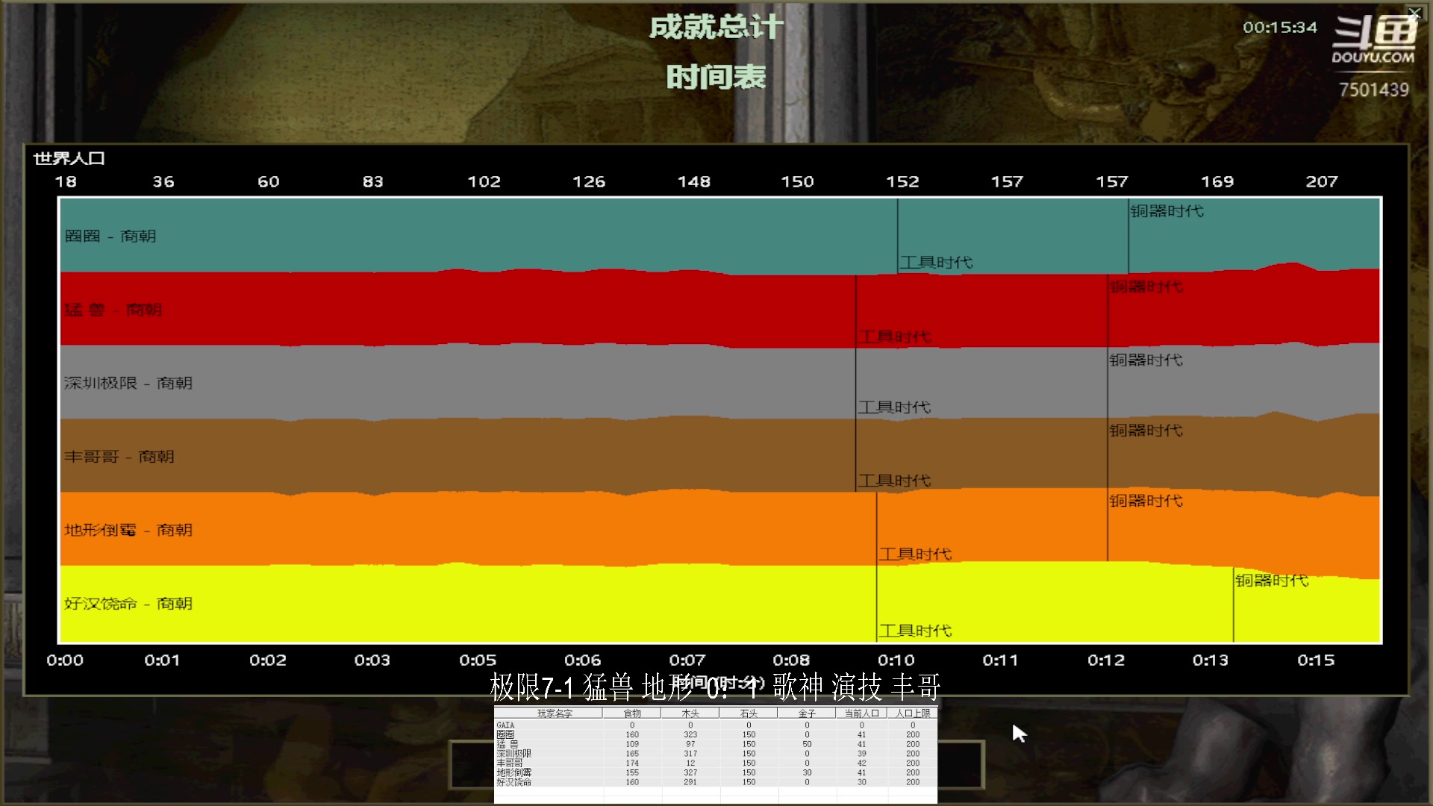Click wood value 323 in table
Viewport: 1433px width, 806px height.
click(x=690, y=735)
